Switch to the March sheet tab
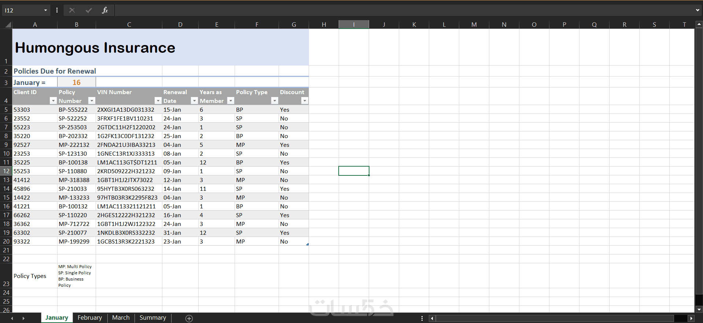This screenshot has height=323, width=703. click(x=121, y=318)
